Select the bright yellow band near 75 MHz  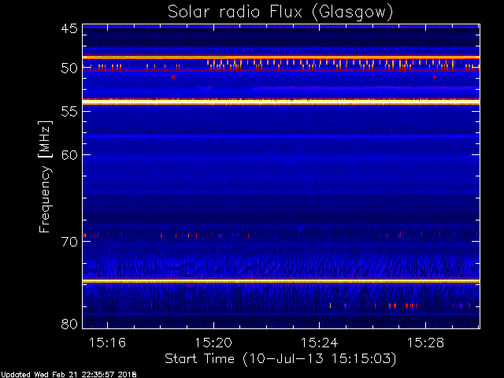(280, 280)
